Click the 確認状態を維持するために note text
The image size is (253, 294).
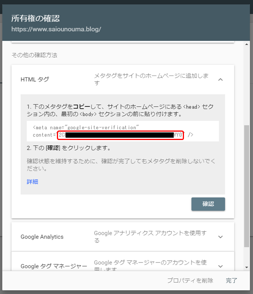click(x=121, y=165)
